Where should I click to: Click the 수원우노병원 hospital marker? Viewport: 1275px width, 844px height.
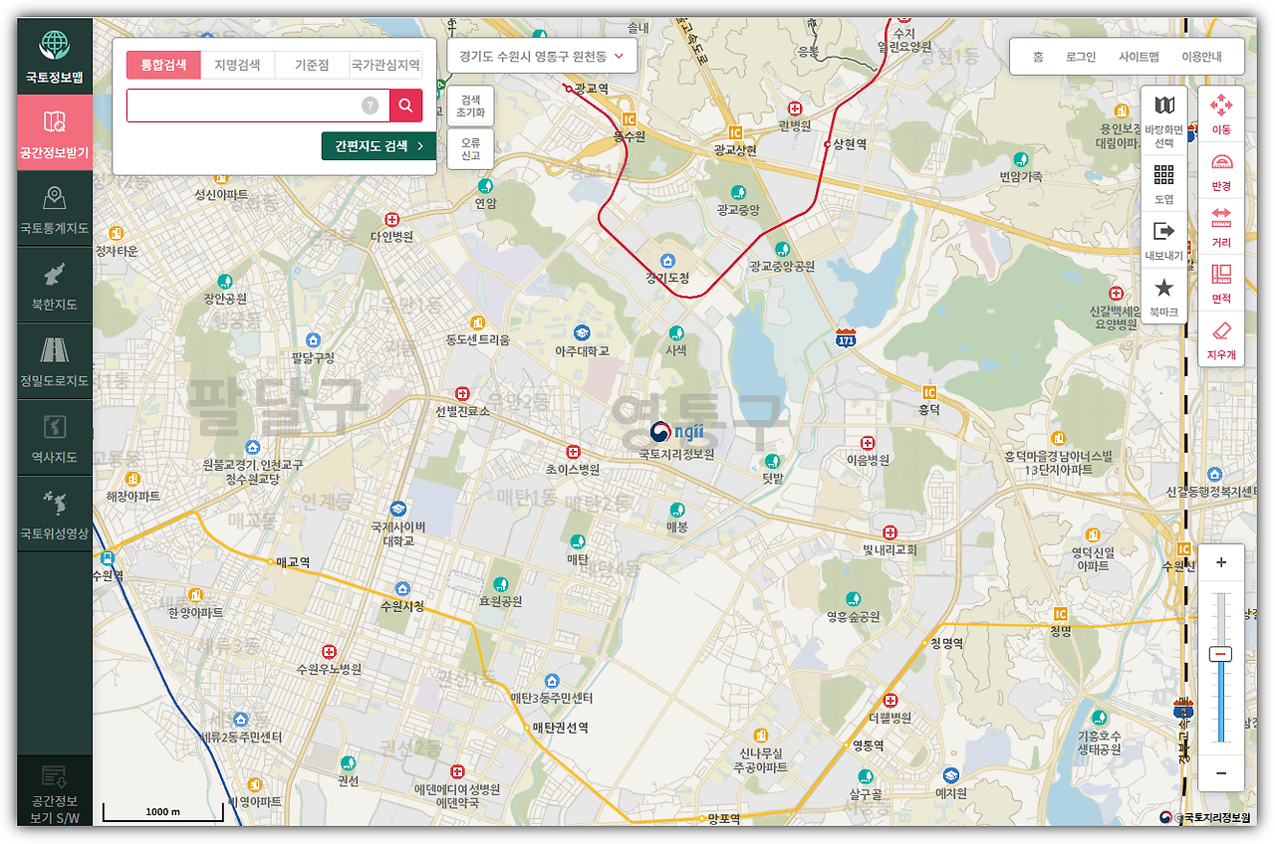click(x=329, y=652)
